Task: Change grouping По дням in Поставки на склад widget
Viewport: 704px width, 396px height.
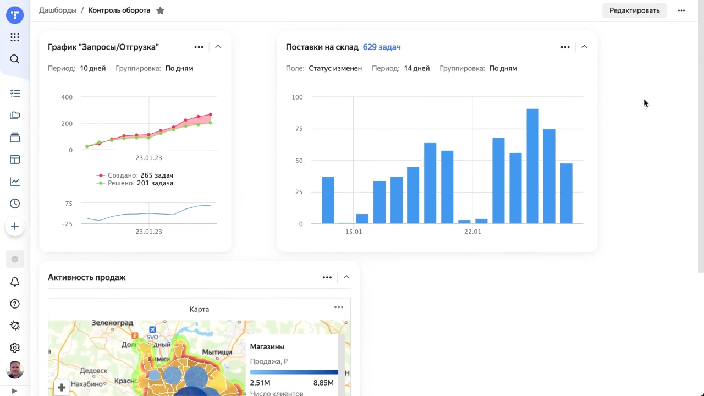Action: click(x=503, y=68)
